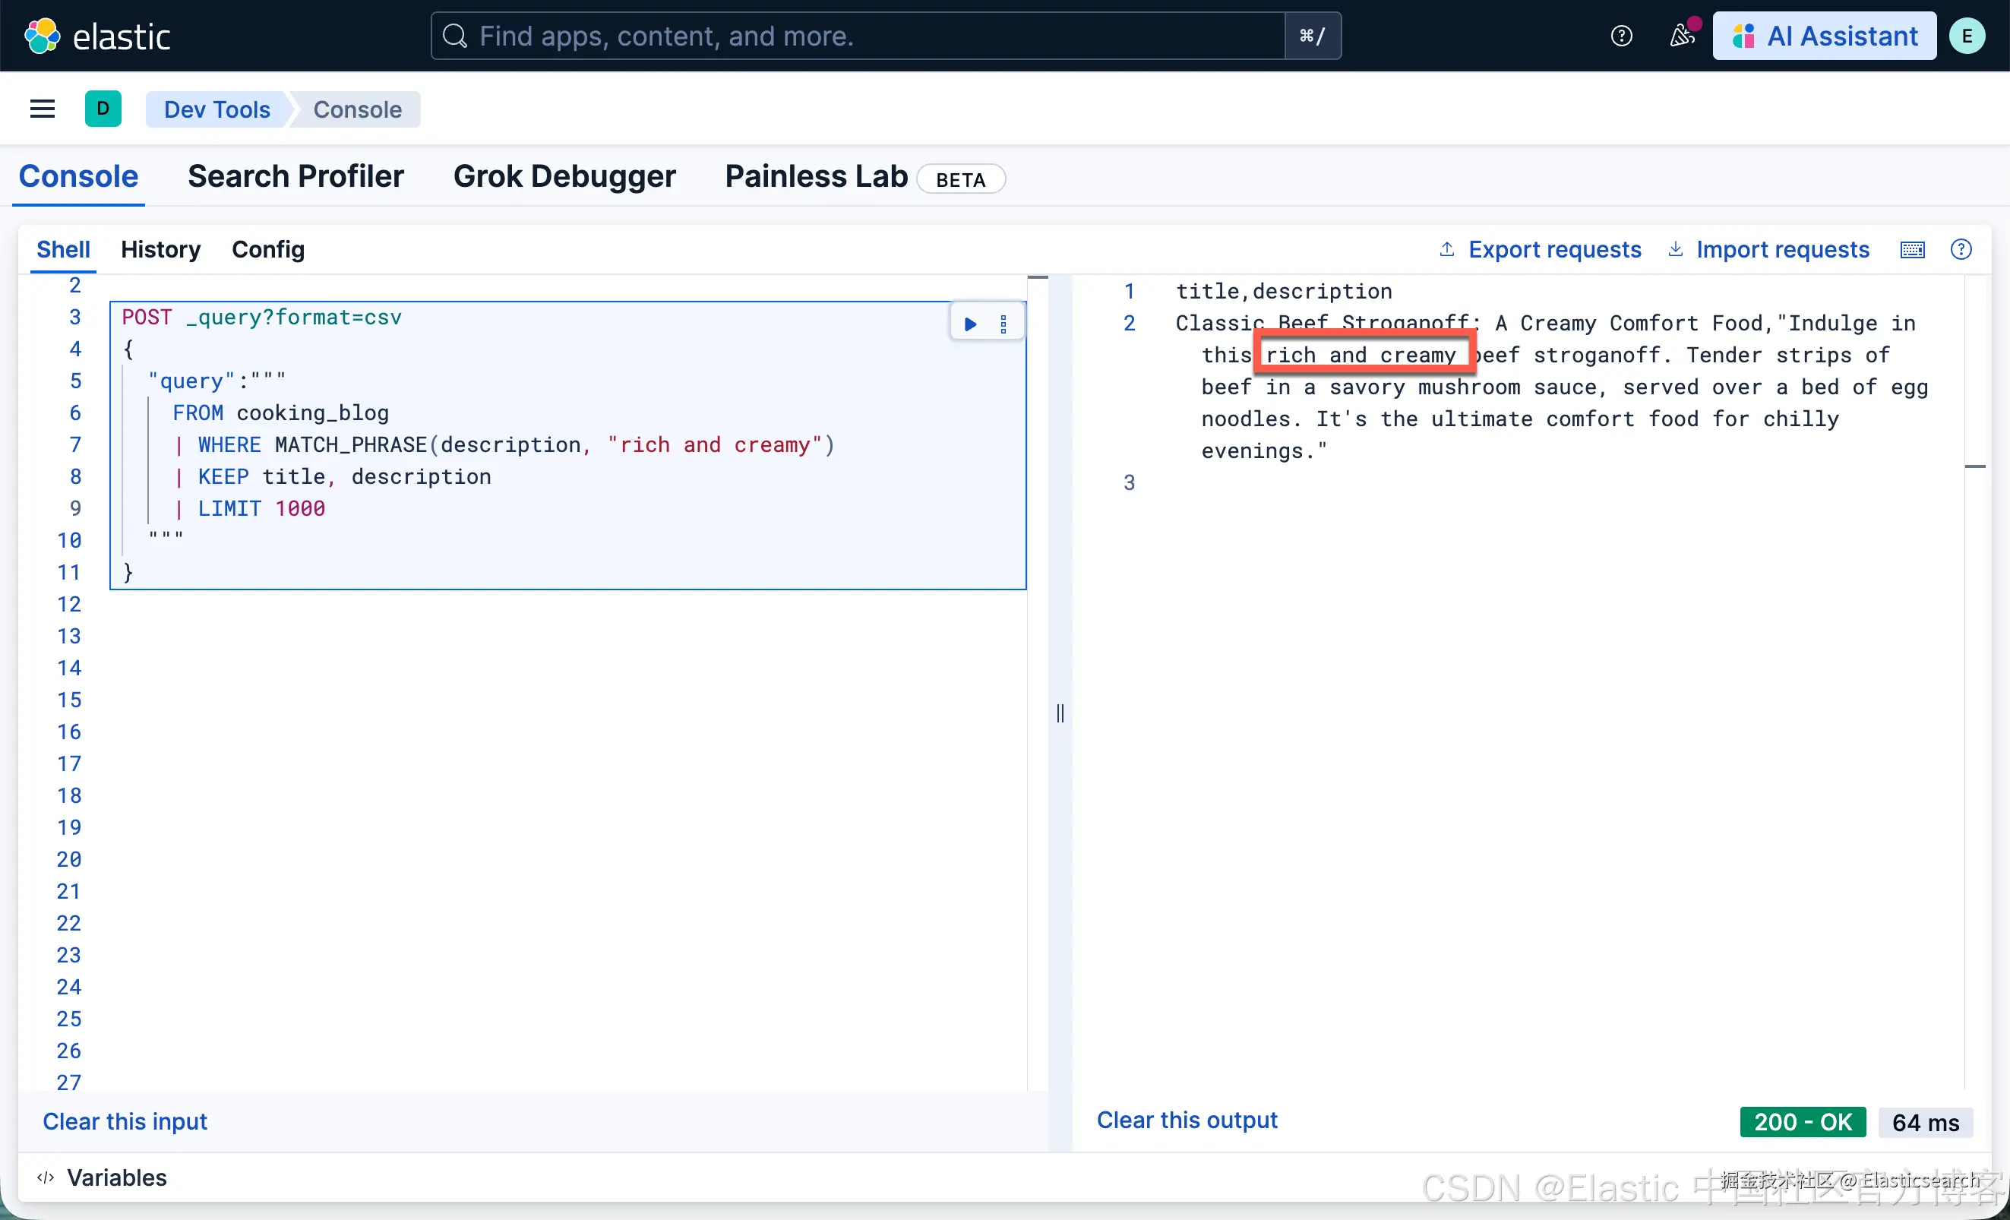
Task: Open the Grok Debugger tab
Action: click(564, 176)
